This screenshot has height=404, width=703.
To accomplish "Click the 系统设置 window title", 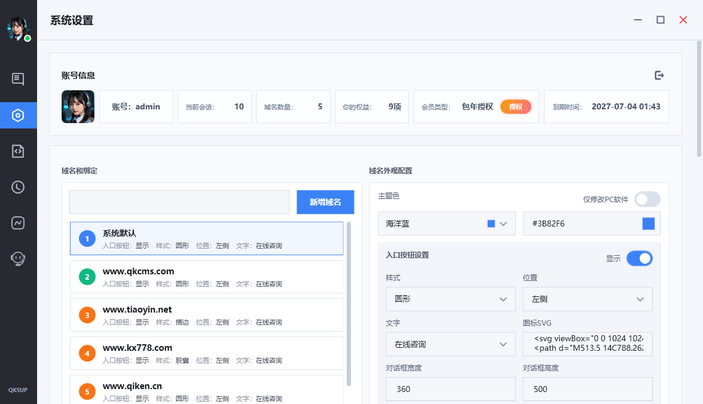I will [x=72, y=21].
